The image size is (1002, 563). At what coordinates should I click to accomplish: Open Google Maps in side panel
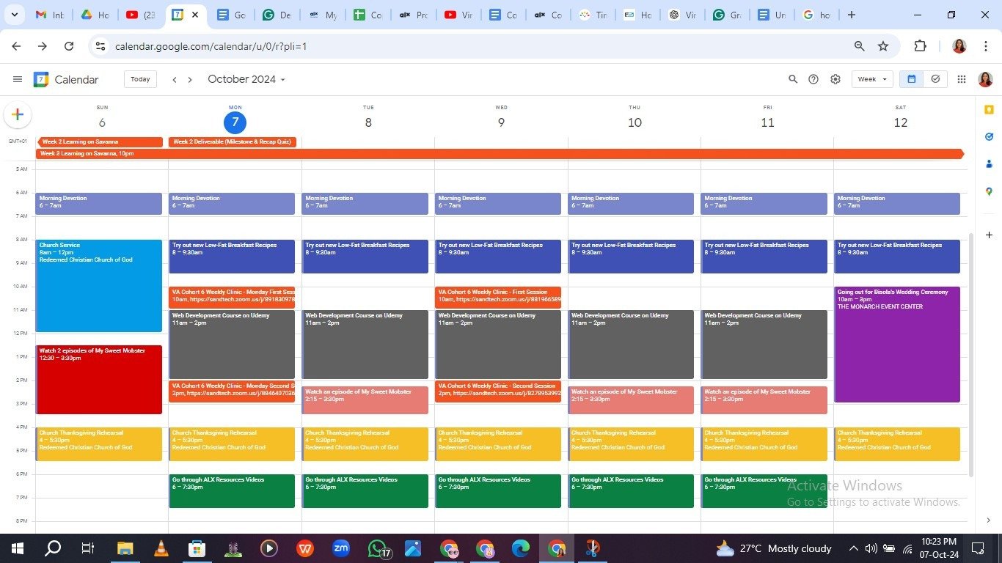point(989,191)
